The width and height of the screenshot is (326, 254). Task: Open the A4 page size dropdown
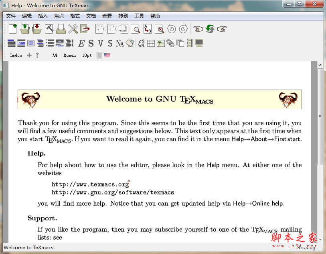55,55
